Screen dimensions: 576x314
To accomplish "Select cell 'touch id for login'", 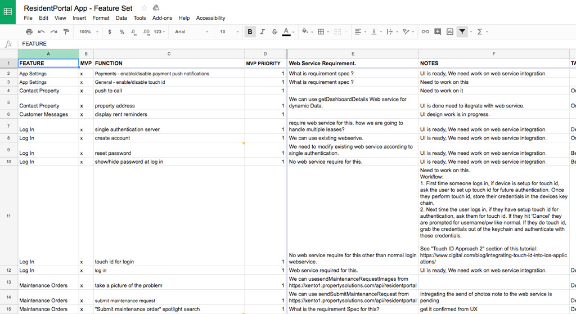I will click(x=169, y=216).
